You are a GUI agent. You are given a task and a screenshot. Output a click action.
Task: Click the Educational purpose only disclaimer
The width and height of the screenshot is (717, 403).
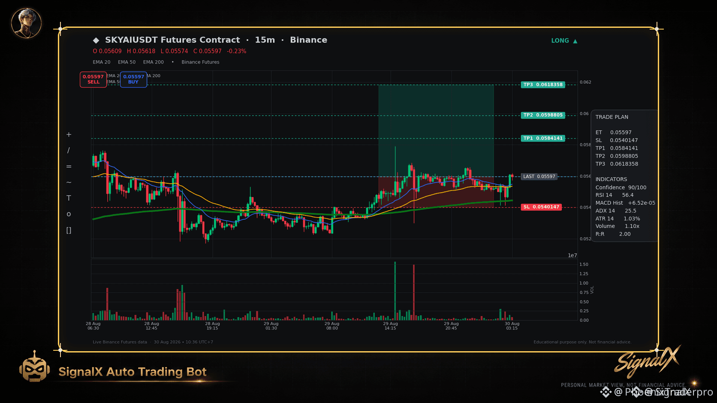click(x=582, y=342)
